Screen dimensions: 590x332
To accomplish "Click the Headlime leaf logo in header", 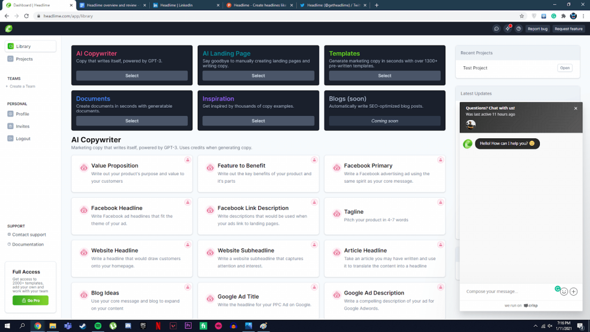I will [9, 29].
